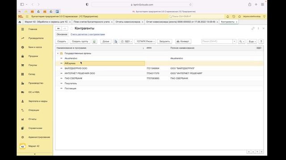This screenshot has height=160, width=286.
Task: Add Контрагенты form to favorites star
Action: click(x=71, y=28)
